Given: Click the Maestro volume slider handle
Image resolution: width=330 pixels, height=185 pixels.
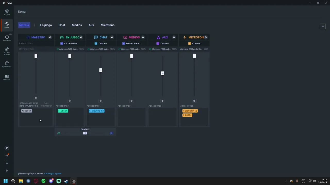Looking at the screenshot, I should point(36,56).
